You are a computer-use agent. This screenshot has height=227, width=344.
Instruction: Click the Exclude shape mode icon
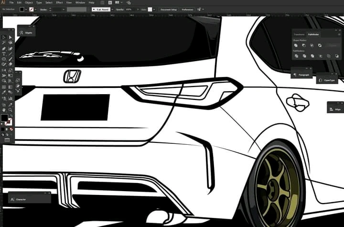pyautogui.click(x=320, y=45)
